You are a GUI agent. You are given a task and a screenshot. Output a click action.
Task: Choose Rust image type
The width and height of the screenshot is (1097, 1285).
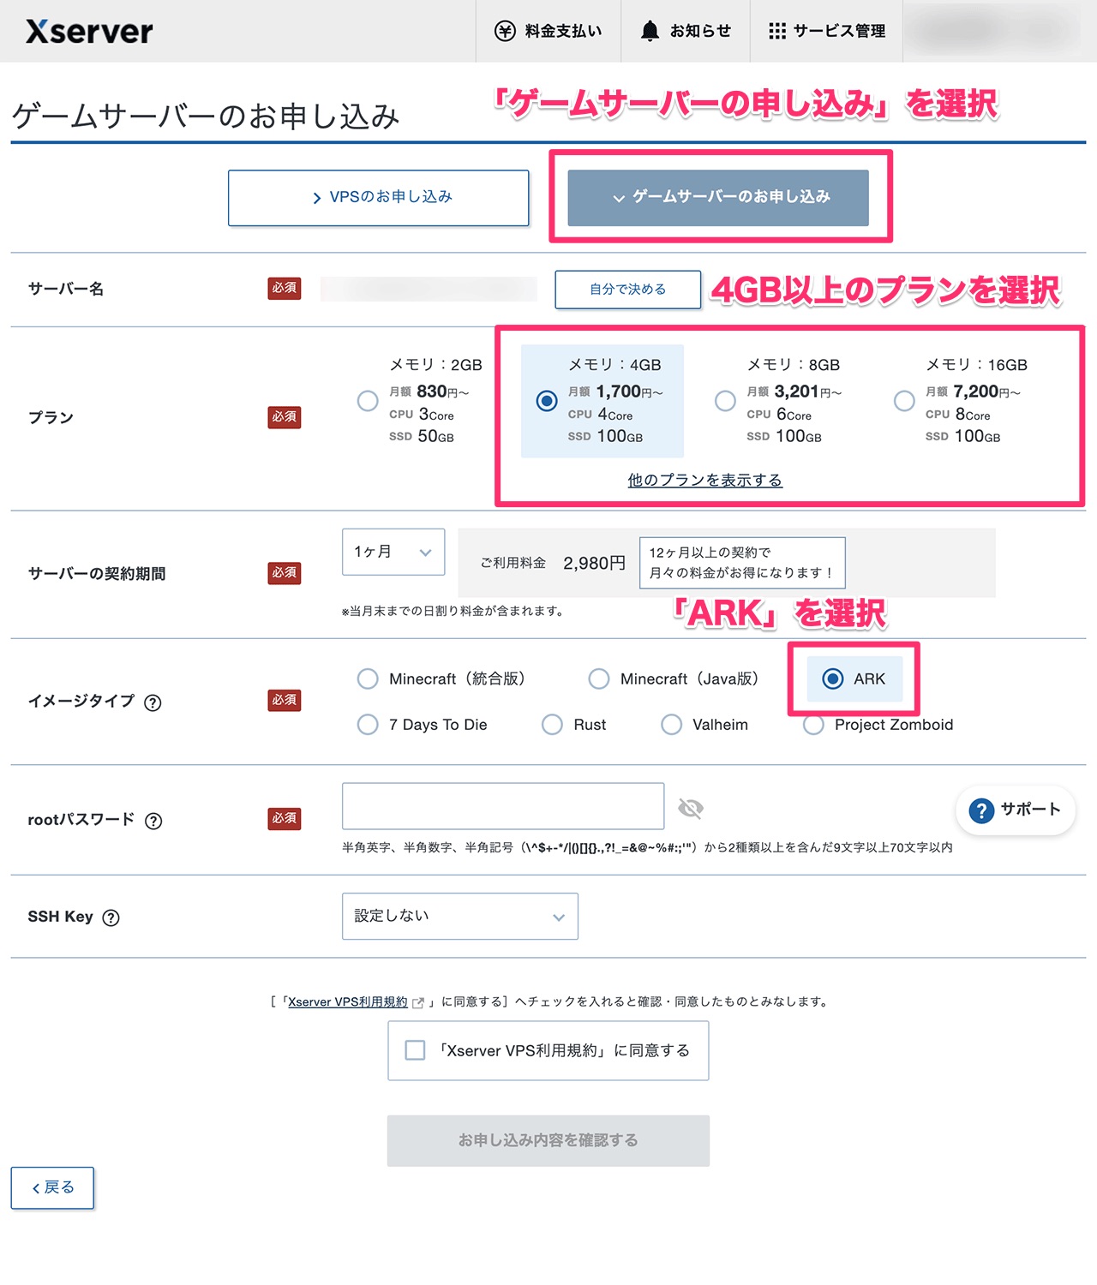point(552,725)
